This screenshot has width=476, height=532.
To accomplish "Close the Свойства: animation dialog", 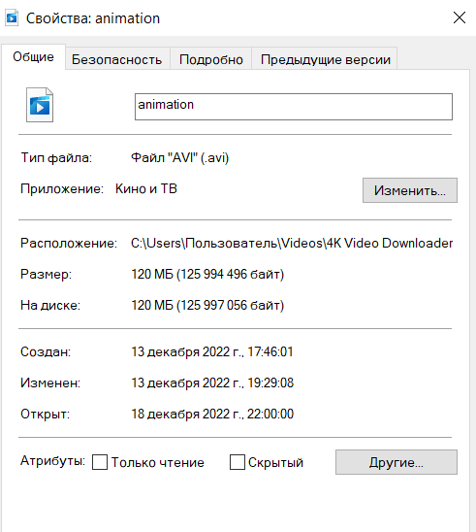I will tap(460, 17).
